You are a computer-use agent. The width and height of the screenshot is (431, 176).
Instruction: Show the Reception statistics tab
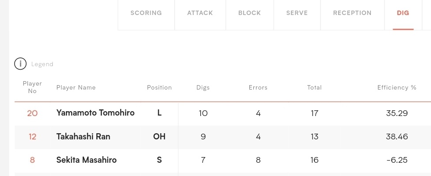(352, 13)
